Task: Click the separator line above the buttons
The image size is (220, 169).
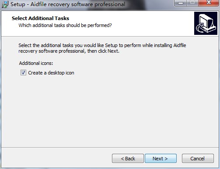Action: [110, 148]
